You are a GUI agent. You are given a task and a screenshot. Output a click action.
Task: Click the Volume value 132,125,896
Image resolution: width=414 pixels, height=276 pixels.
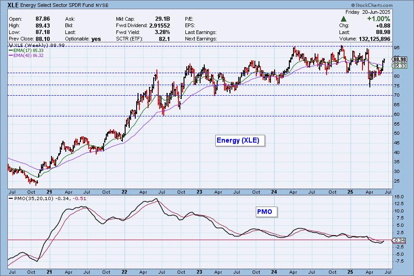[x=374, y=39]
